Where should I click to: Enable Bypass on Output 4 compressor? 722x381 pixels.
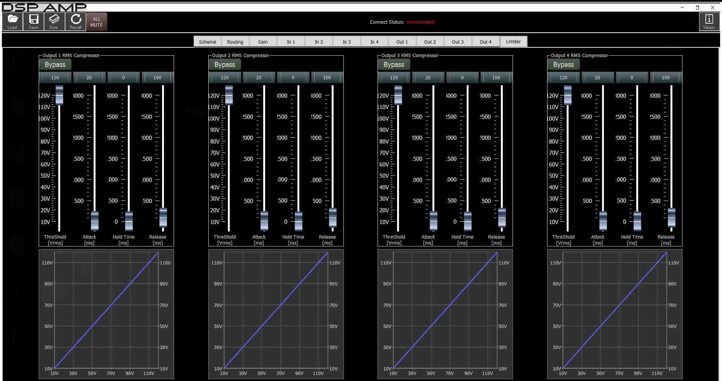pyautogui.click(x=563, y=65)
